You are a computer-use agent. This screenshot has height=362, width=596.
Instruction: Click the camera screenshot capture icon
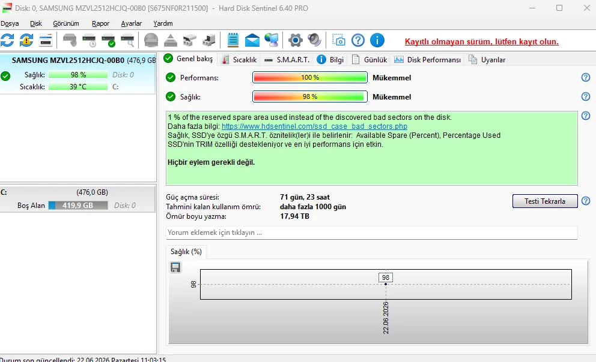(x=338, y=40)
